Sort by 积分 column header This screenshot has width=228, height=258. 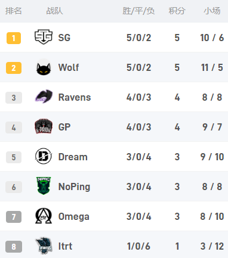tap(177, 11)
